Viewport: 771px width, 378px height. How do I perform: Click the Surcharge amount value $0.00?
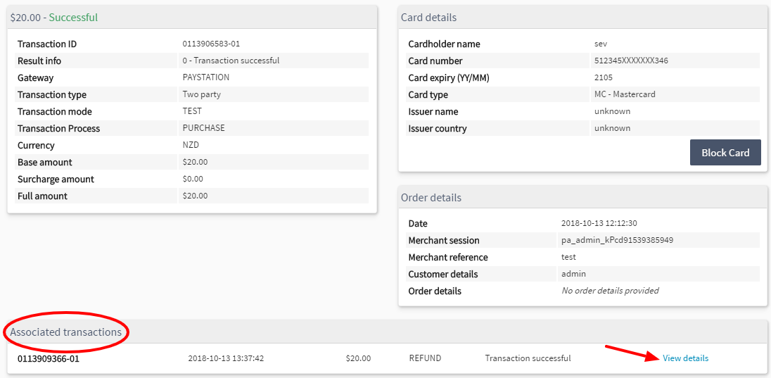point(193,179)
